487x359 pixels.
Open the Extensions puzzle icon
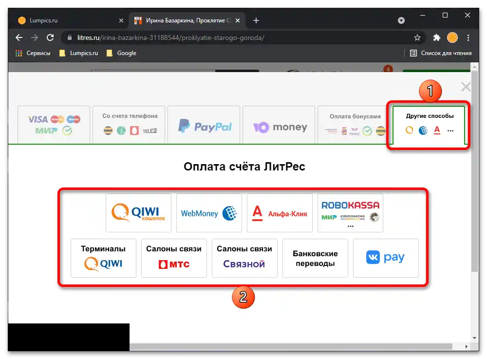pyautogui.click(x=437, y=38)
